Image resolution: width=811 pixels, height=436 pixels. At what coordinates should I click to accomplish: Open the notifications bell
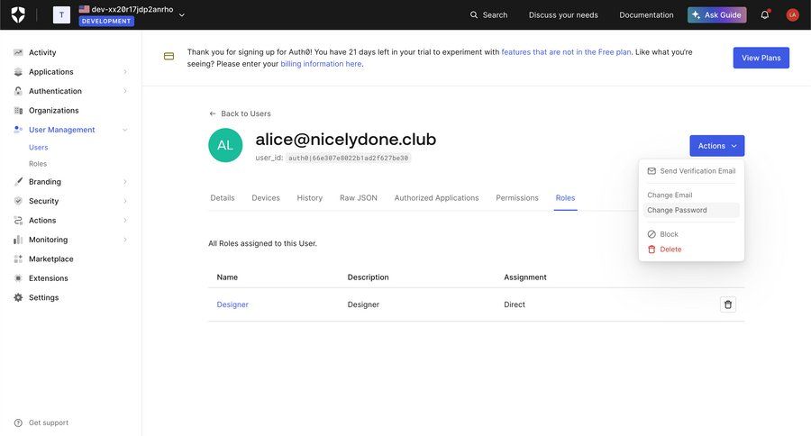click(x=765, y=15)
